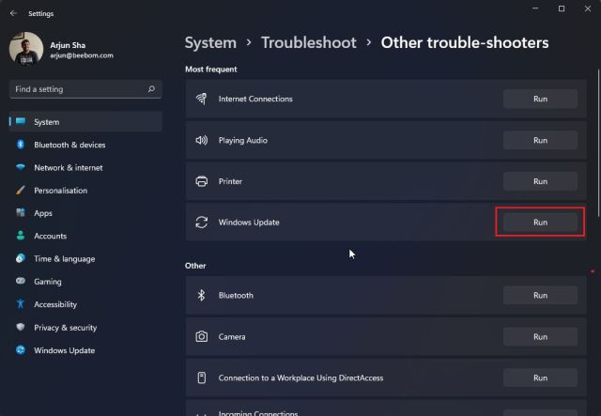Screen dimensions: 601x416
Task: Run the Internet Connections troubleshooter
Action: [540, 99]
